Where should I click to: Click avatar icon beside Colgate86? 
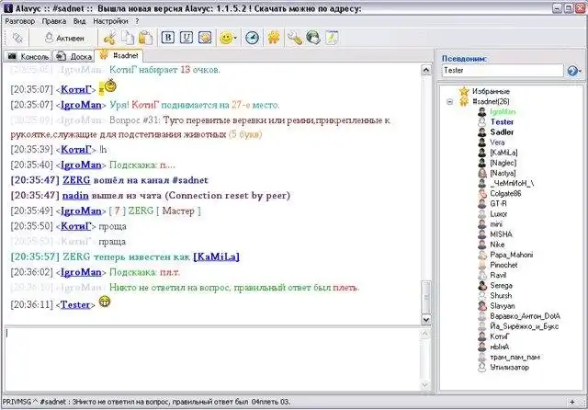[x=482, y=194]
